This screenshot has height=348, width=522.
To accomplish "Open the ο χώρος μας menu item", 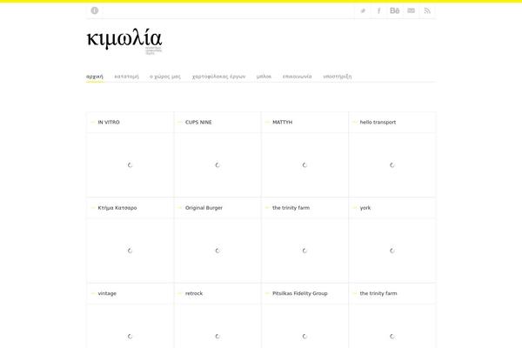I will [165, 77].
